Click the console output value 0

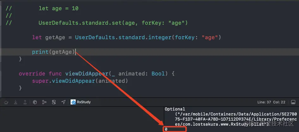(x=166, y=129)
